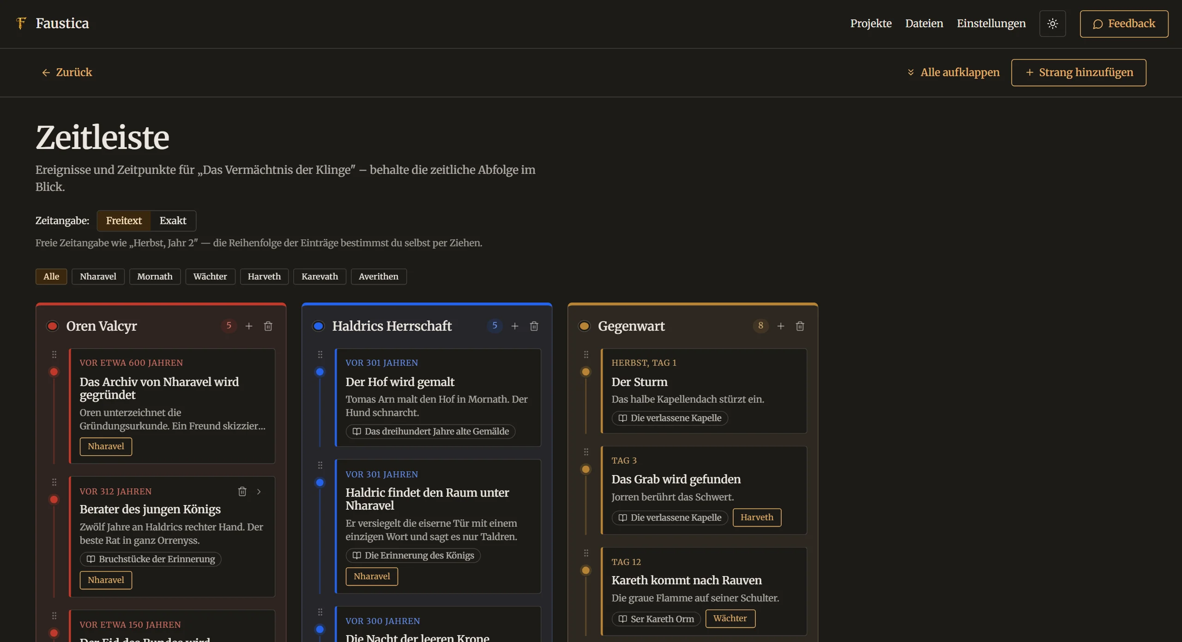Filter entries by Nharavel chip
The image size is (1182, 642).
98,276
